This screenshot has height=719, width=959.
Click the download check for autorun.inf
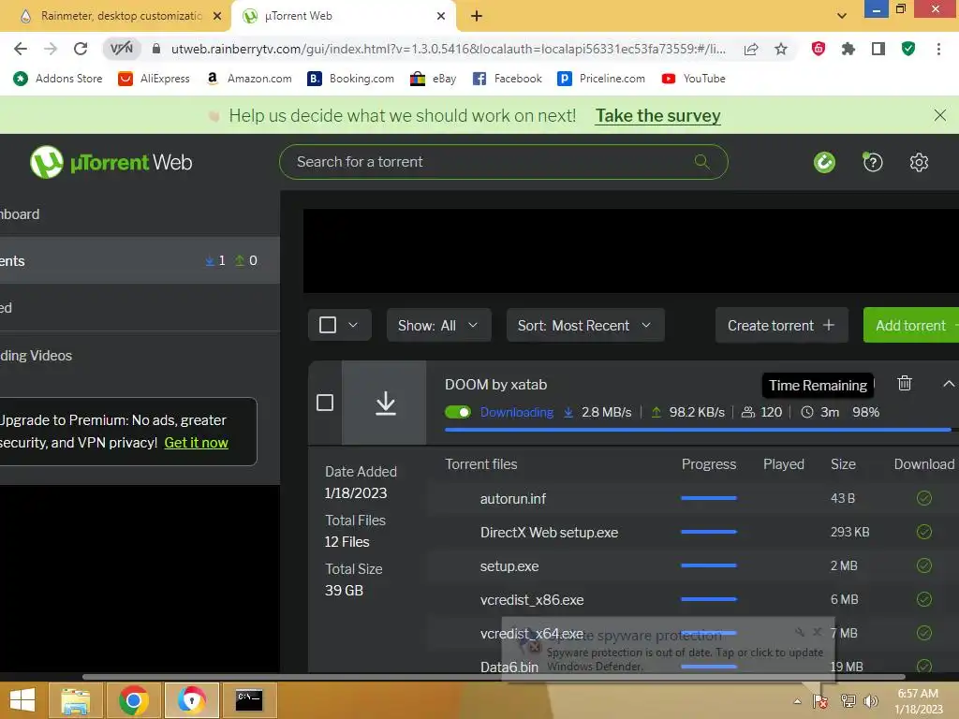[x=924, y=498]
